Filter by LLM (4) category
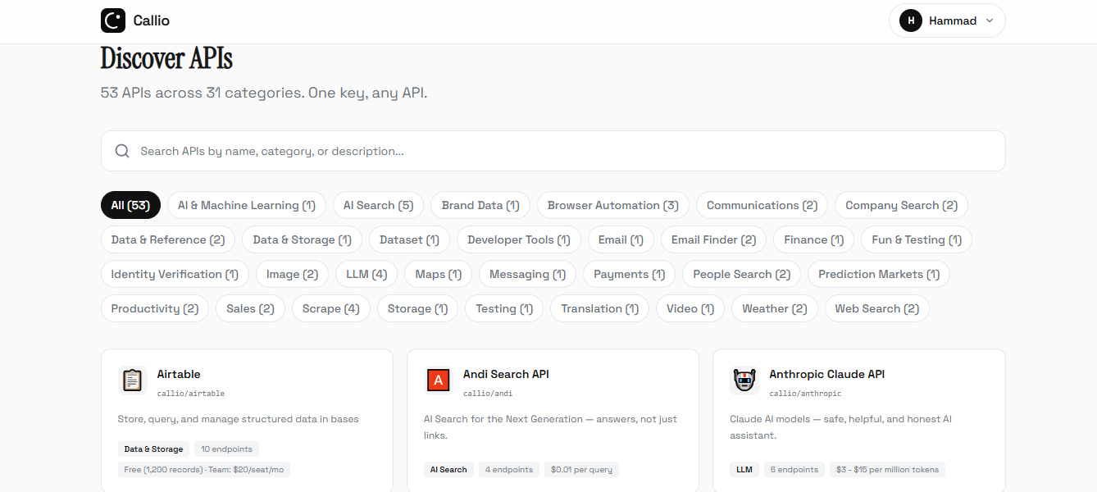1097x492 pixels. point(366,274)
